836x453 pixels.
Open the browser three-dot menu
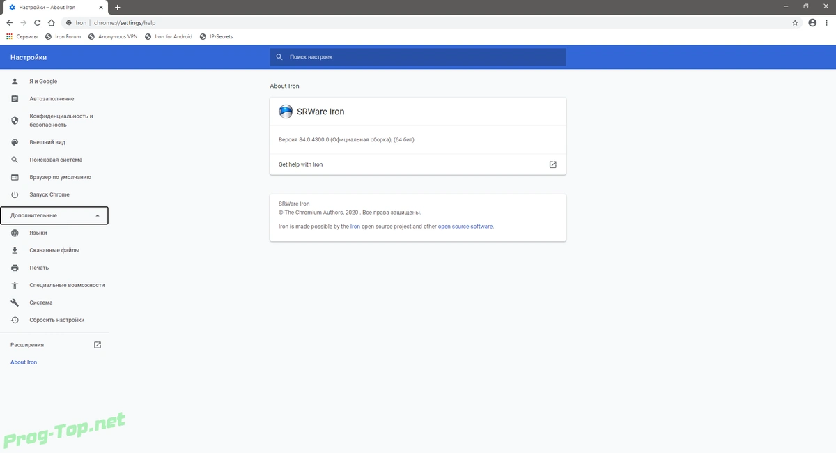point(827,22)
